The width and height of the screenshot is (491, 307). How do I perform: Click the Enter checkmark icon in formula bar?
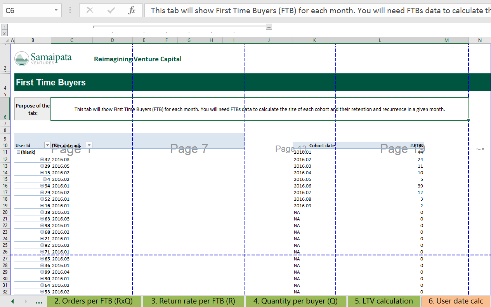(x=111, y=10)
